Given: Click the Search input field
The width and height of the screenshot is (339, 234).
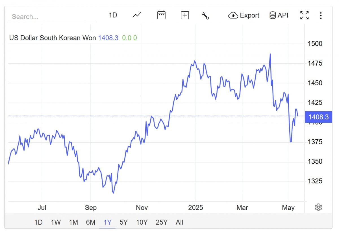Looking at the screenshot, I should coord(52,17).
